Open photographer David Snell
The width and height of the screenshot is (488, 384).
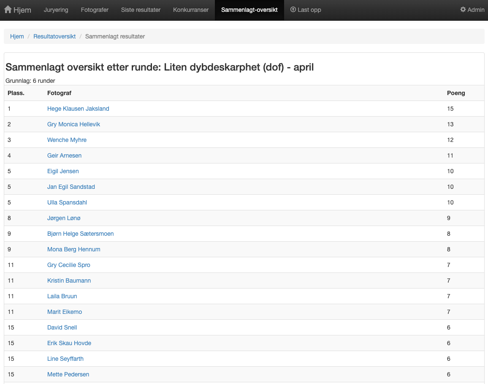[x=62, y=327]
